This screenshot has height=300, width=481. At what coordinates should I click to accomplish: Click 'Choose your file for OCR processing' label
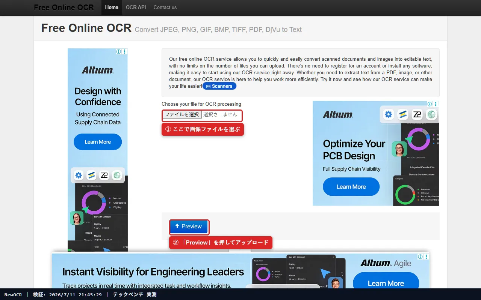tap(201, 104)
